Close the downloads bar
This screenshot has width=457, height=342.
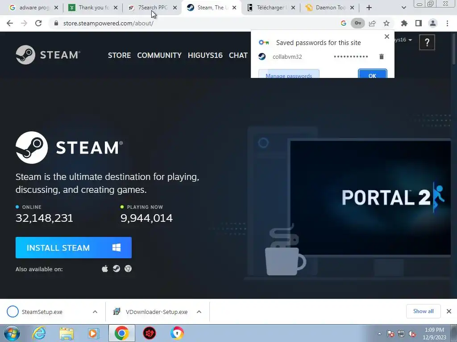pos(449,311)
